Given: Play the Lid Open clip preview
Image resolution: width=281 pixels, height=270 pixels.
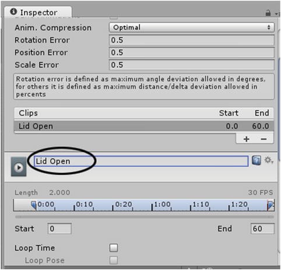Looking at the screenshot, I should click(19, 167).
